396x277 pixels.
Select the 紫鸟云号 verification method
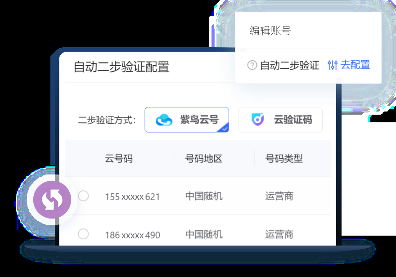tap(186, 120)
